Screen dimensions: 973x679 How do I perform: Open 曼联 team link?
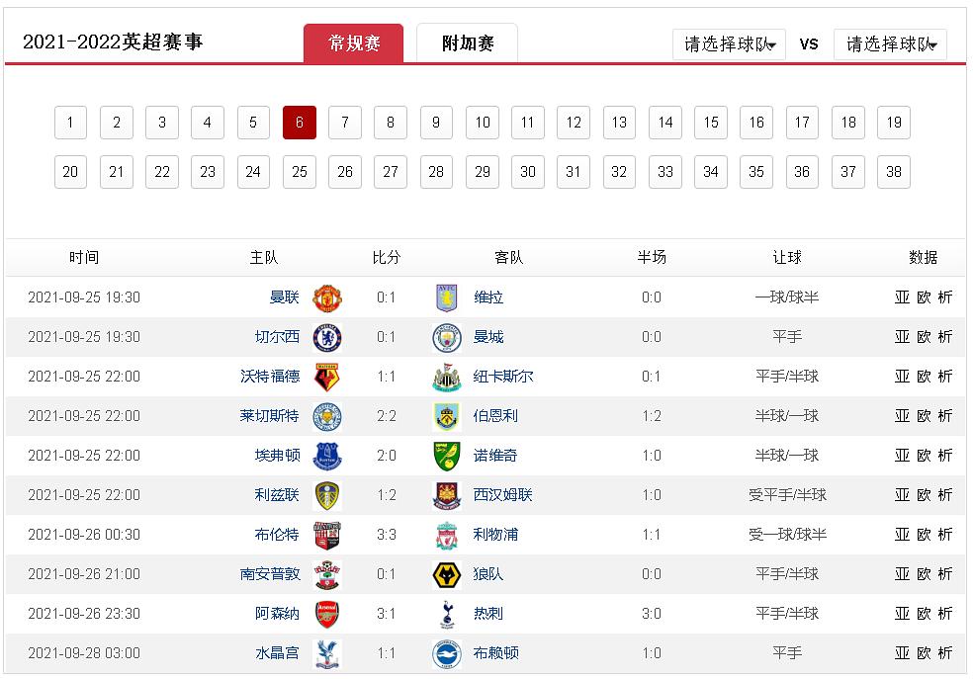(x=284, y=297)
